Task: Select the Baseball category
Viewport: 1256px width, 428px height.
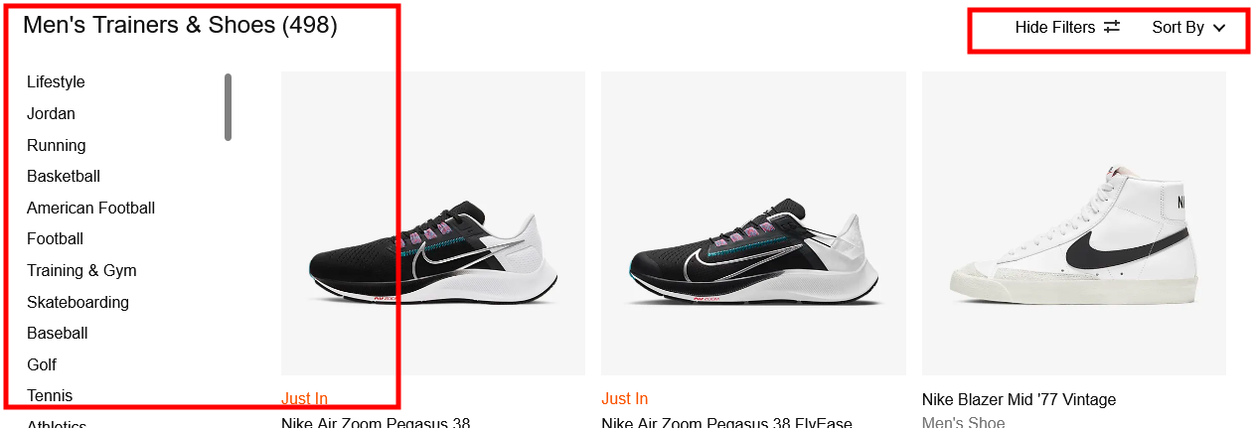Action: [x=58, y=333]
